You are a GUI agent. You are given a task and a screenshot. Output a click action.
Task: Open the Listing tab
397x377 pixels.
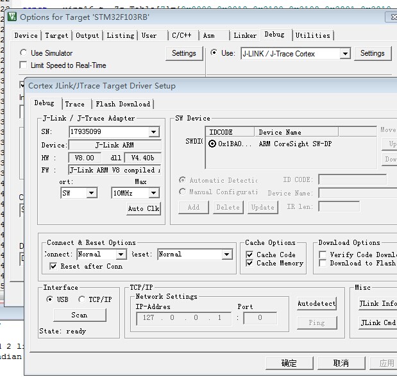click(x=121, y=35)
